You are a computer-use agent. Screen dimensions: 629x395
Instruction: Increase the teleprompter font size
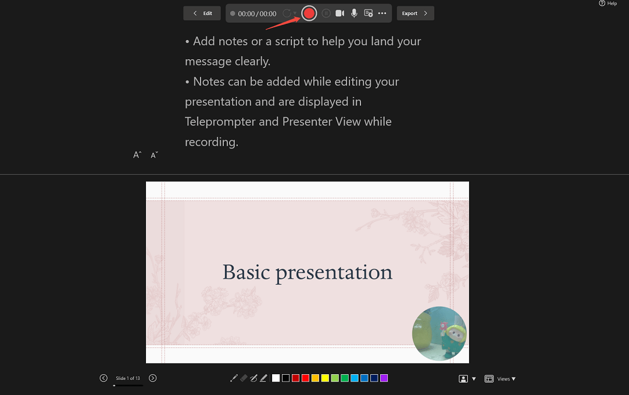(137, 154)
